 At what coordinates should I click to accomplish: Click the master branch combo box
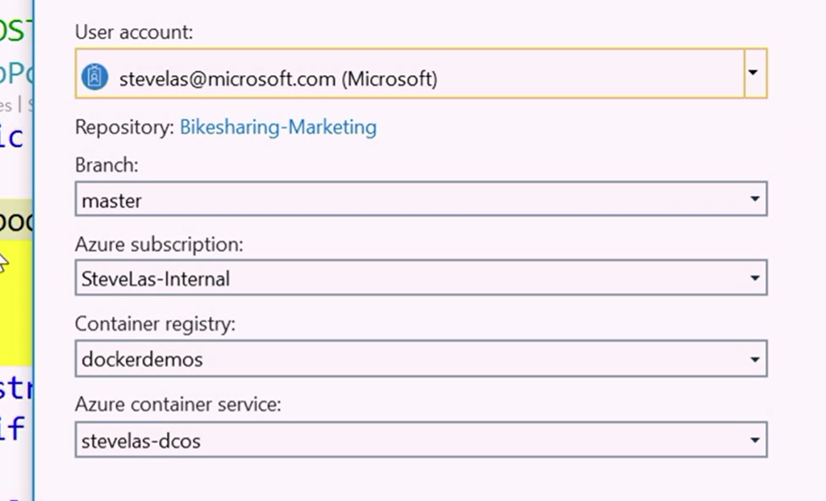coord(403,199)
